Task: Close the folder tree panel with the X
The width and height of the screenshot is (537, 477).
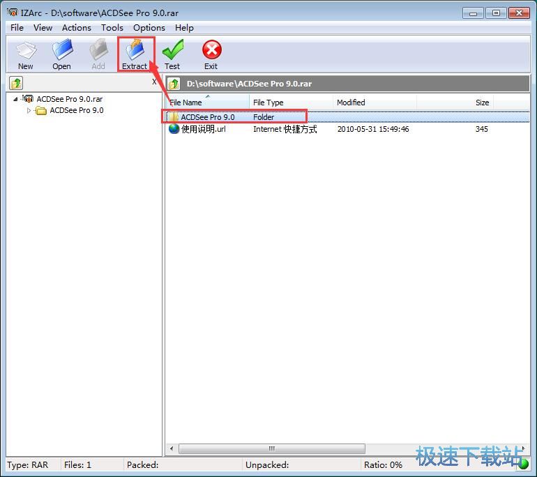Action: coord(154,82)
